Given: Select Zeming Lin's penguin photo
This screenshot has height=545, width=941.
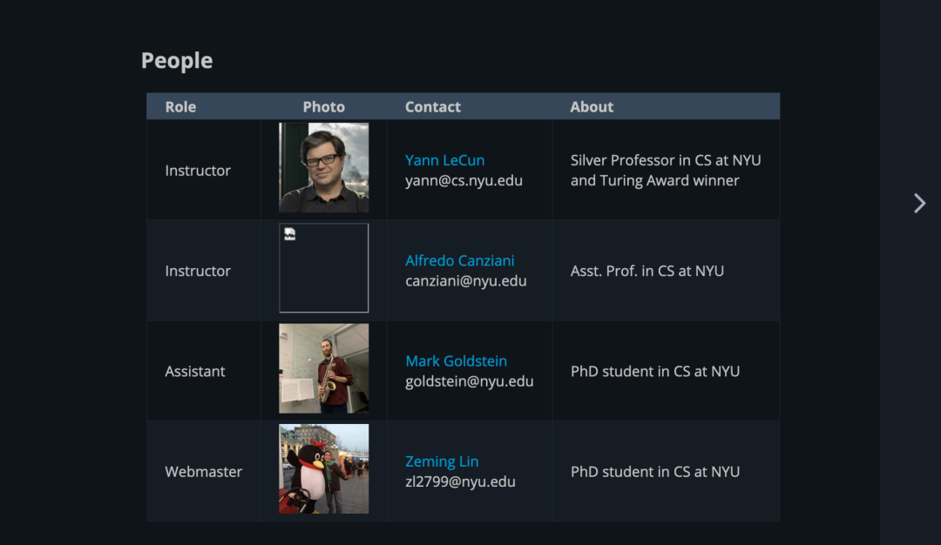Looking at the screenshot, I should pos(323,468).
